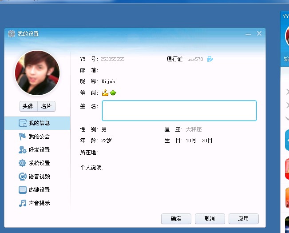Cancel changes with the 取消 button
Screen dimensions: 289x233
click(210, 219)
